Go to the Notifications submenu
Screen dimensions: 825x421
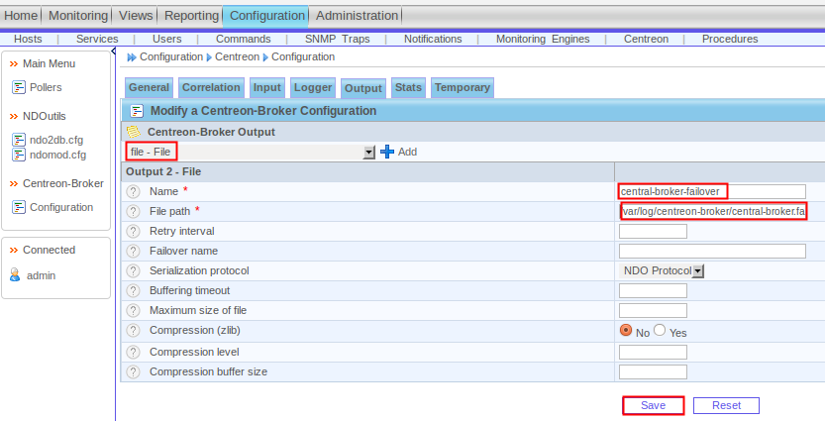pos(433,39)
